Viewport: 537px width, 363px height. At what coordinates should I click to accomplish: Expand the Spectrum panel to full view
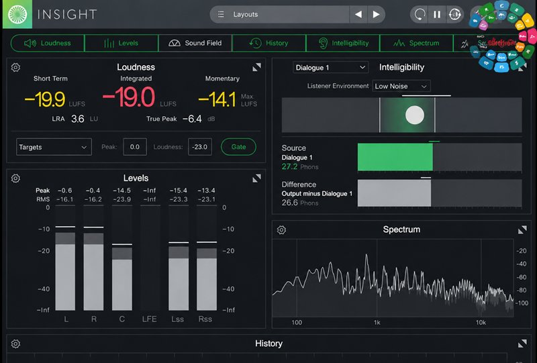point(522,229)
